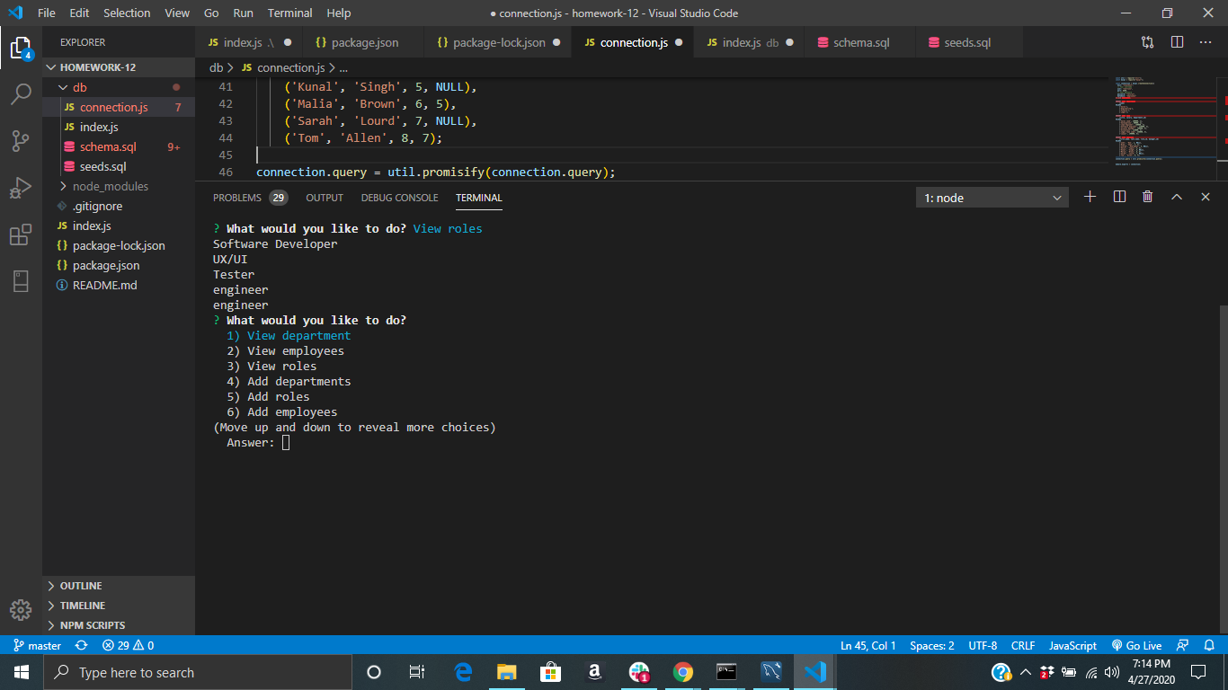Viewport: 1228px width, 690px height.
Task: Click the errors and warnings count
Action: click(128, 645)
